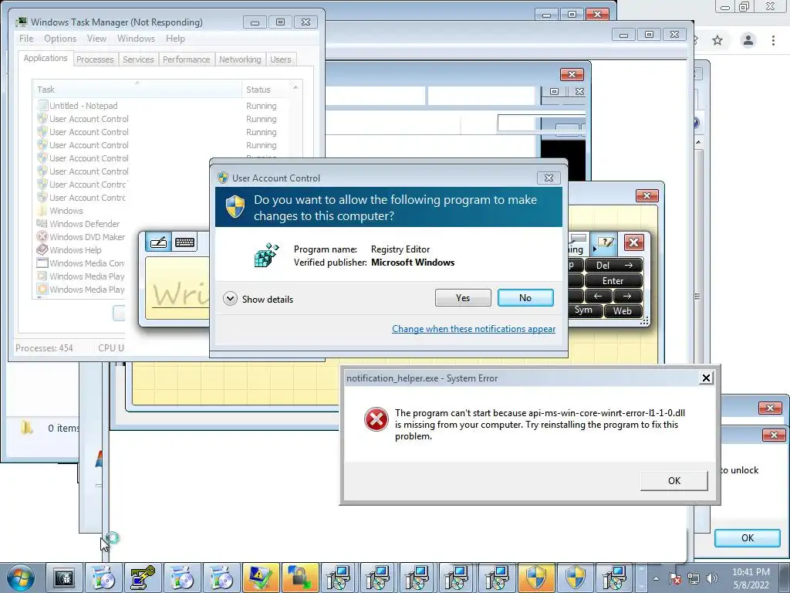Close the Tablet Input Panel
790x593 pixels.
coord(634,242)
